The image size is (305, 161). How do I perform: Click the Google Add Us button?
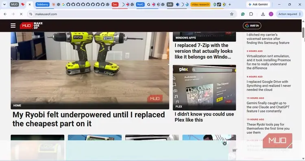point(252,26)
